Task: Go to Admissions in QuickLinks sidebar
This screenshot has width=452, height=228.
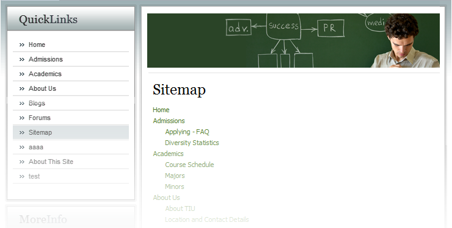Action: 71,59
